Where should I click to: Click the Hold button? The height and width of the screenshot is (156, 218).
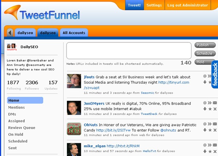(203, 62)
